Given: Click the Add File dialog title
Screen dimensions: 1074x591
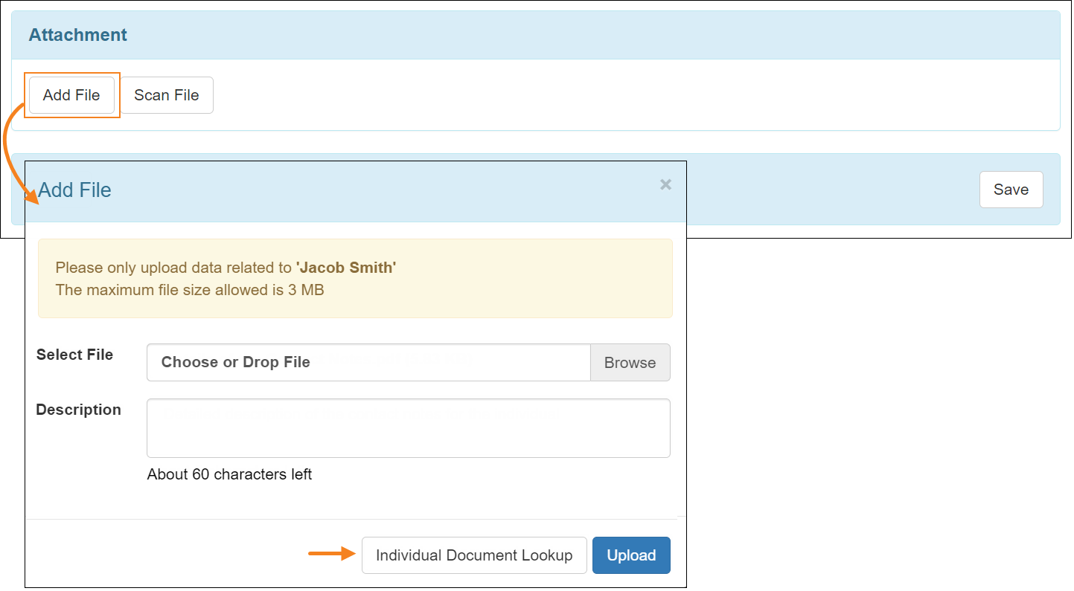Looking at the screenshot, I should coord(74,190).
